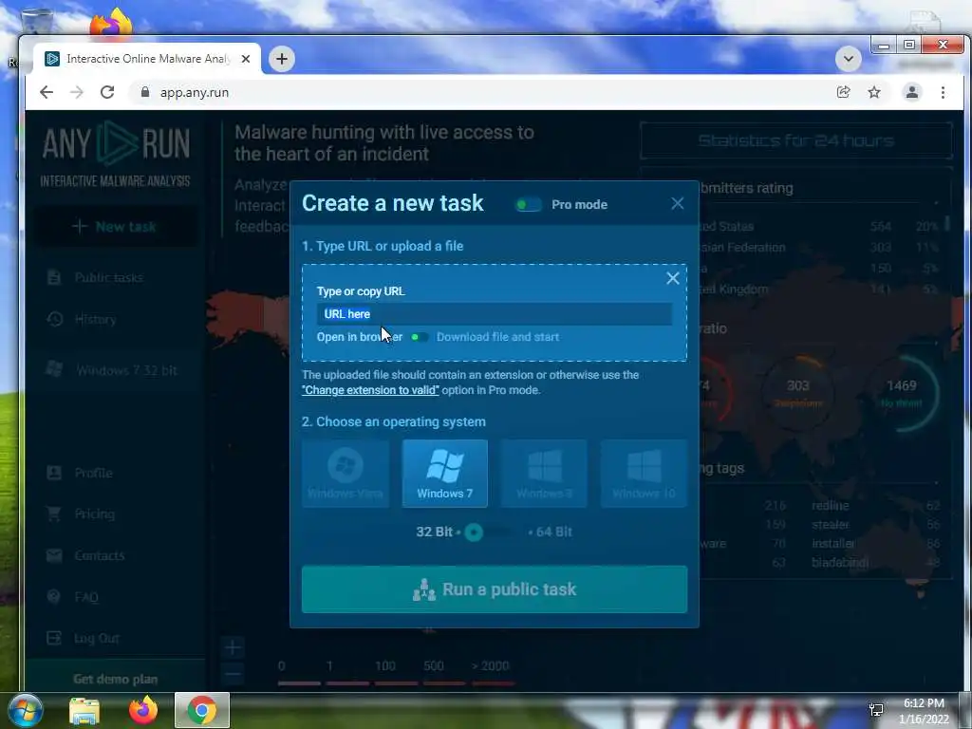Close the Create a new task dialog
Viewport: 972px width, 729px height.
677,203
